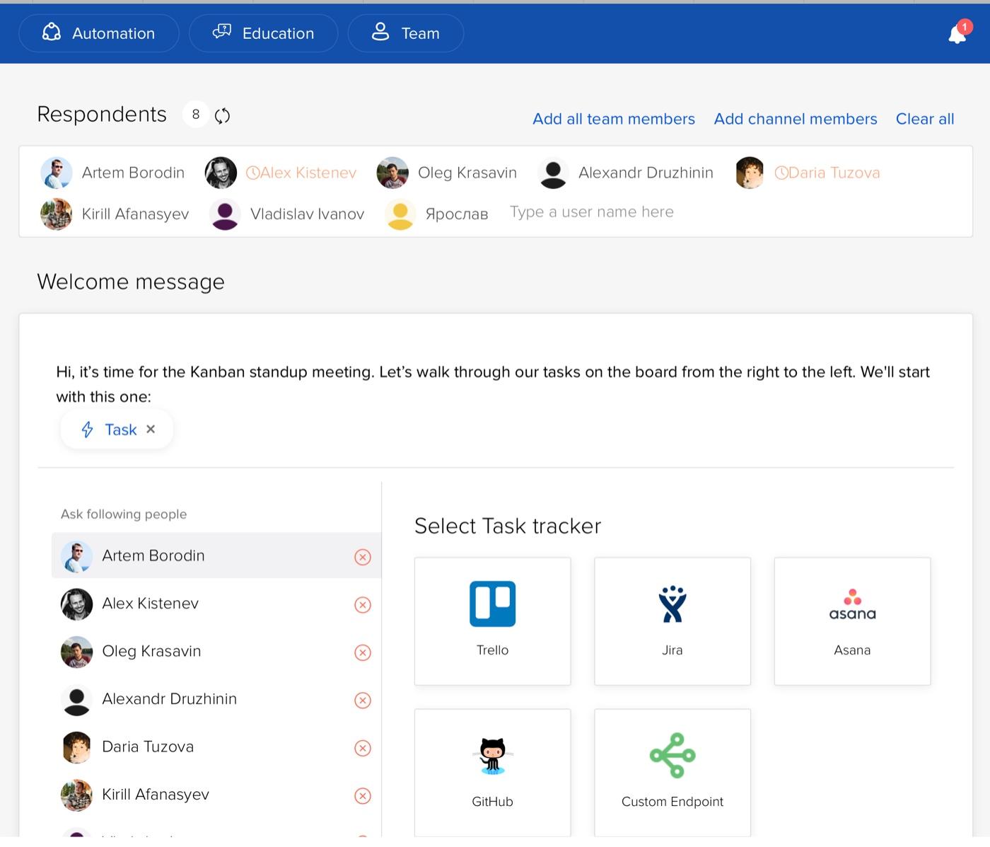Screen dimensions: 990x847
Task: Click the Welcome message heading
Action: [131, 282]
